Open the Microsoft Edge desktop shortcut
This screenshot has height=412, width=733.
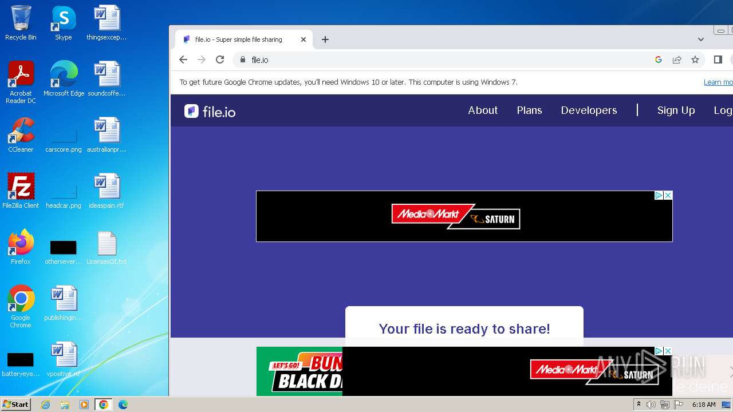(64, 78)
